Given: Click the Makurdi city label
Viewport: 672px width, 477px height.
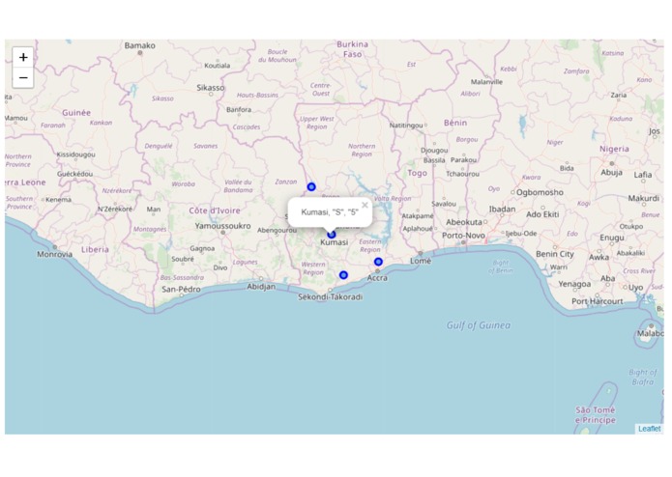Looking at the screenshot, I should coord(644,199).
